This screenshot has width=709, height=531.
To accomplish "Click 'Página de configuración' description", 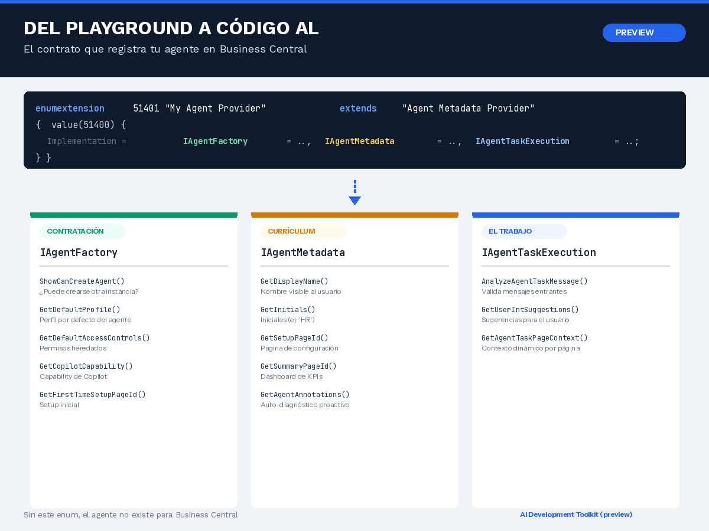I will [300, 348].
